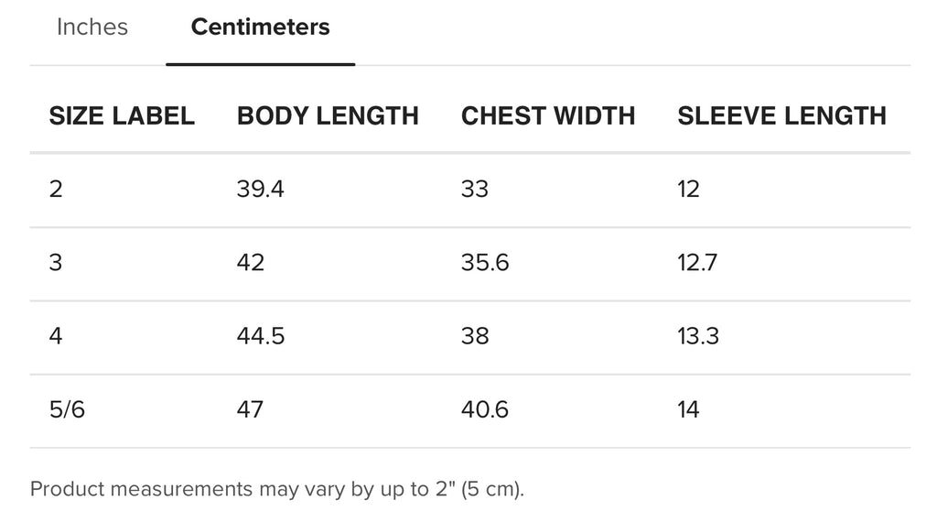The width and height of the screenshot is (937, 511).
Task: Click body length value 44.5
Action: point(261,336)
